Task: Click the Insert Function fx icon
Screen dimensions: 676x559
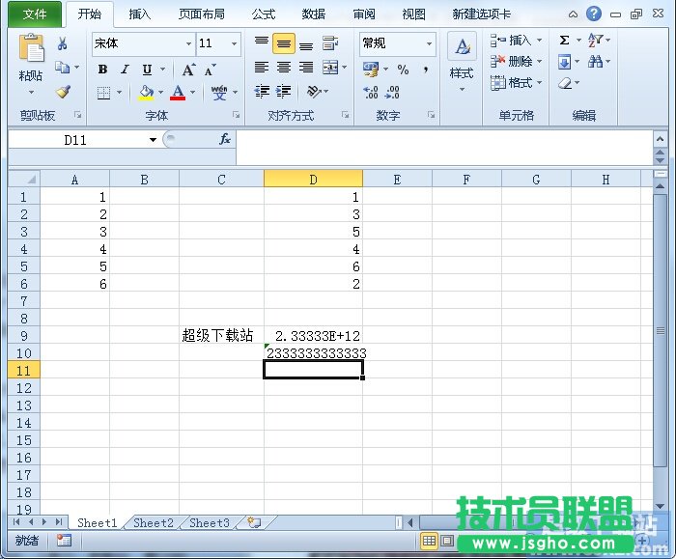Action: click(224, 139)
